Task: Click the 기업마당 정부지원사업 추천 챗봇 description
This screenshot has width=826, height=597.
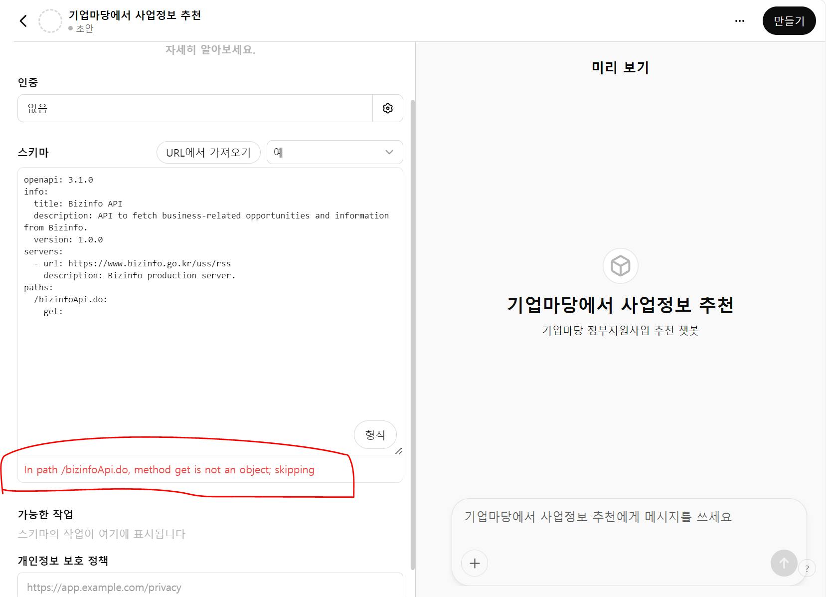Action: pyautogui.click(x=620, y=330)
